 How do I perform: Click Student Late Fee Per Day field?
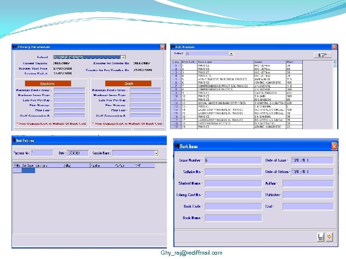[x=70, y=100]
